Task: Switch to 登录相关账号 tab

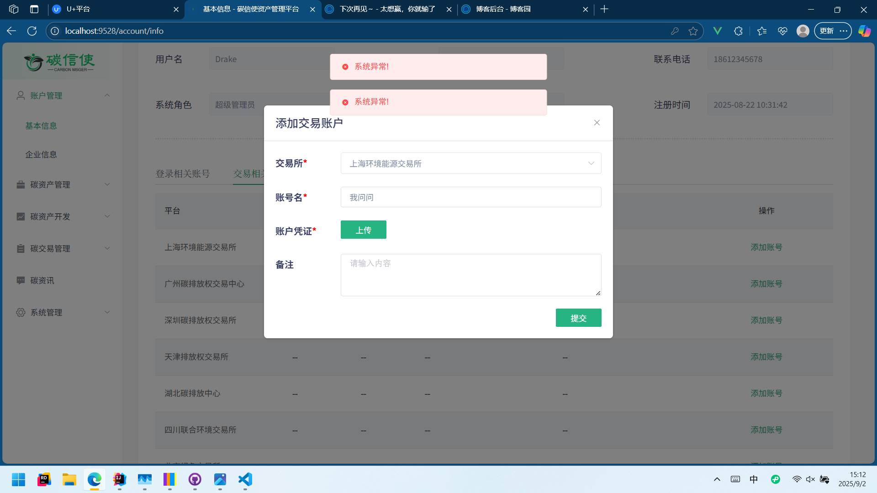Action: (x=183, y=174)
